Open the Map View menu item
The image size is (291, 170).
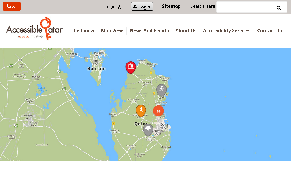tap(112, 31)
